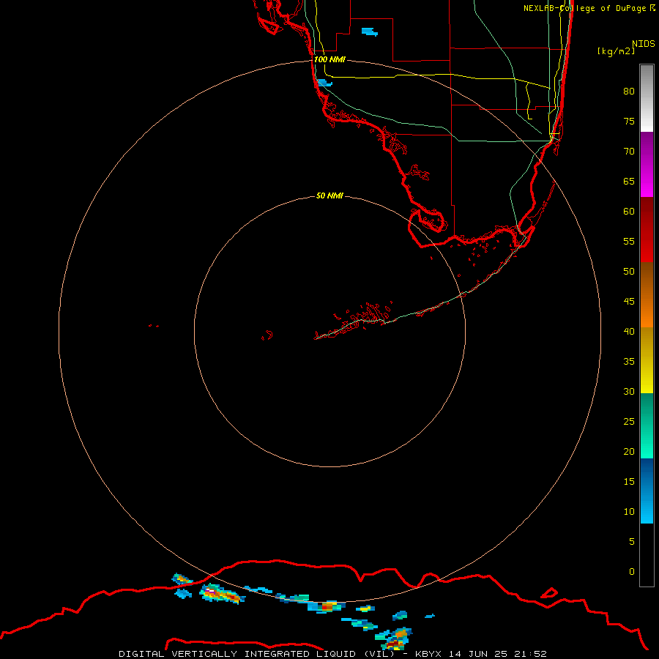
Task: Click the 60 value on the color scale
Action: [629, 212]
